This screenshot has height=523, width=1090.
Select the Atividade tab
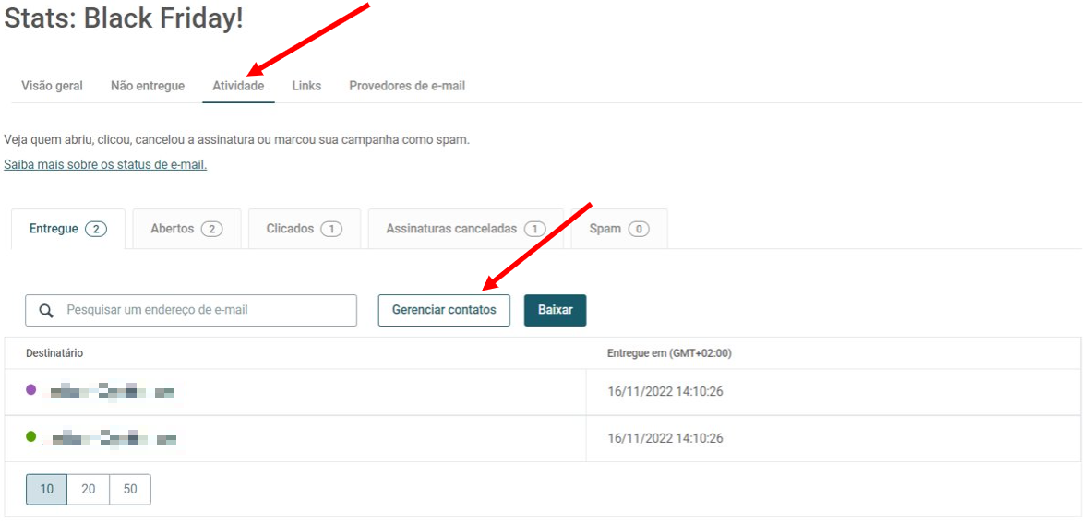point(238,86)
